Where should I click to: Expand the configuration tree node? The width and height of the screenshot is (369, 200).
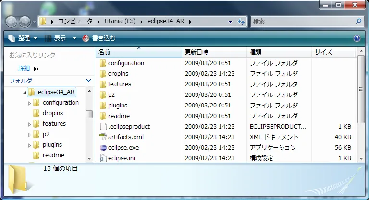pos(29,103)
